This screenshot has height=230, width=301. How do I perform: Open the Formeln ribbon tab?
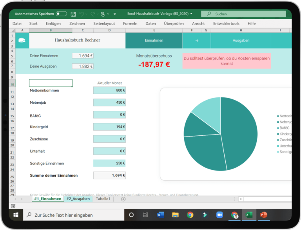[130, 23]
